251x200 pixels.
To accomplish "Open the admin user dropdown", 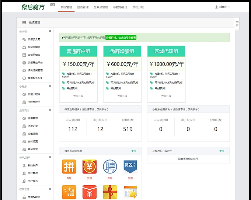I will (222, 7).
